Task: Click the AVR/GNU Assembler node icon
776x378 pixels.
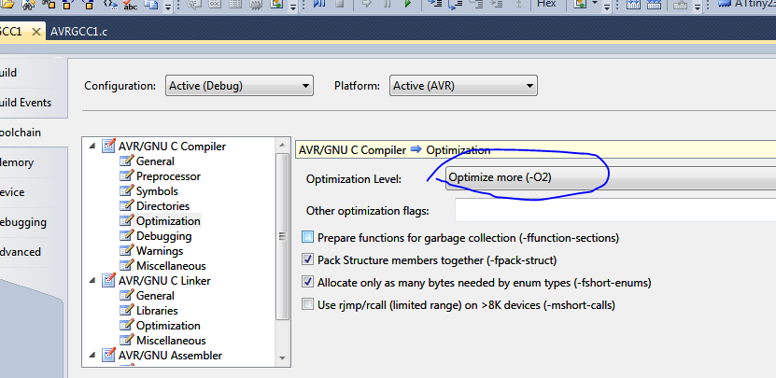Action: coord(109,356)
